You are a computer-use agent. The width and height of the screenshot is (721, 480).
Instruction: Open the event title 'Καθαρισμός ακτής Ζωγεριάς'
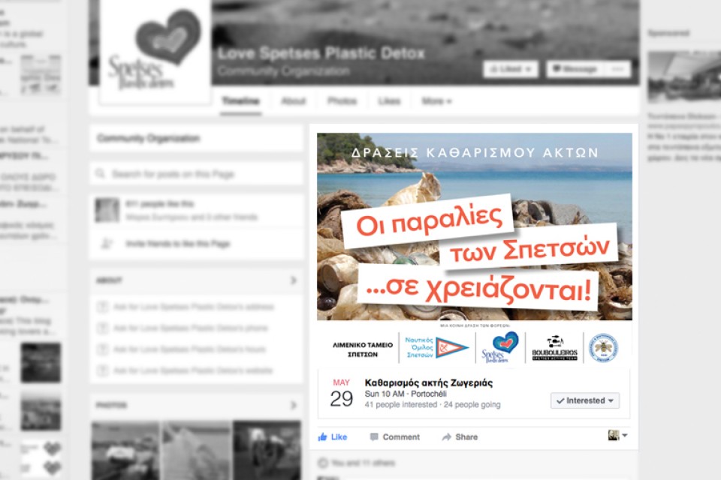[x=429, y=382]
